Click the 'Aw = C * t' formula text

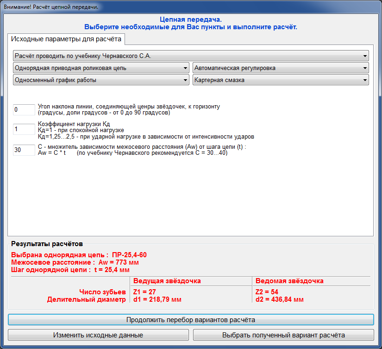click(x=52, y=153)
